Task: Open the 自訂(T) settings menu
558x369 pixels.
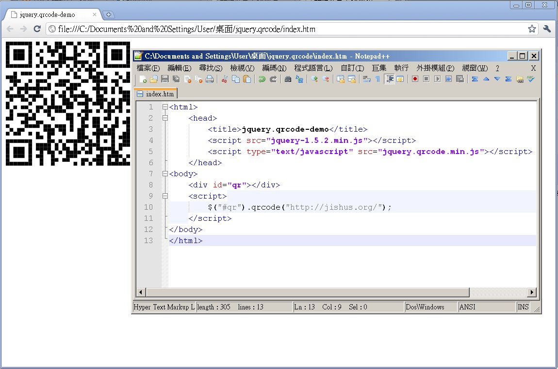Action: tap(352, 68)
